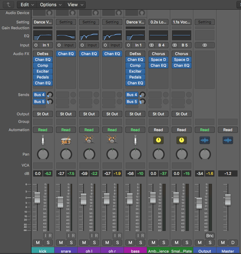This screenshot has width=241, height=254.
Task: Open the View dropdown menu
Action: click(x=75, y=4)
